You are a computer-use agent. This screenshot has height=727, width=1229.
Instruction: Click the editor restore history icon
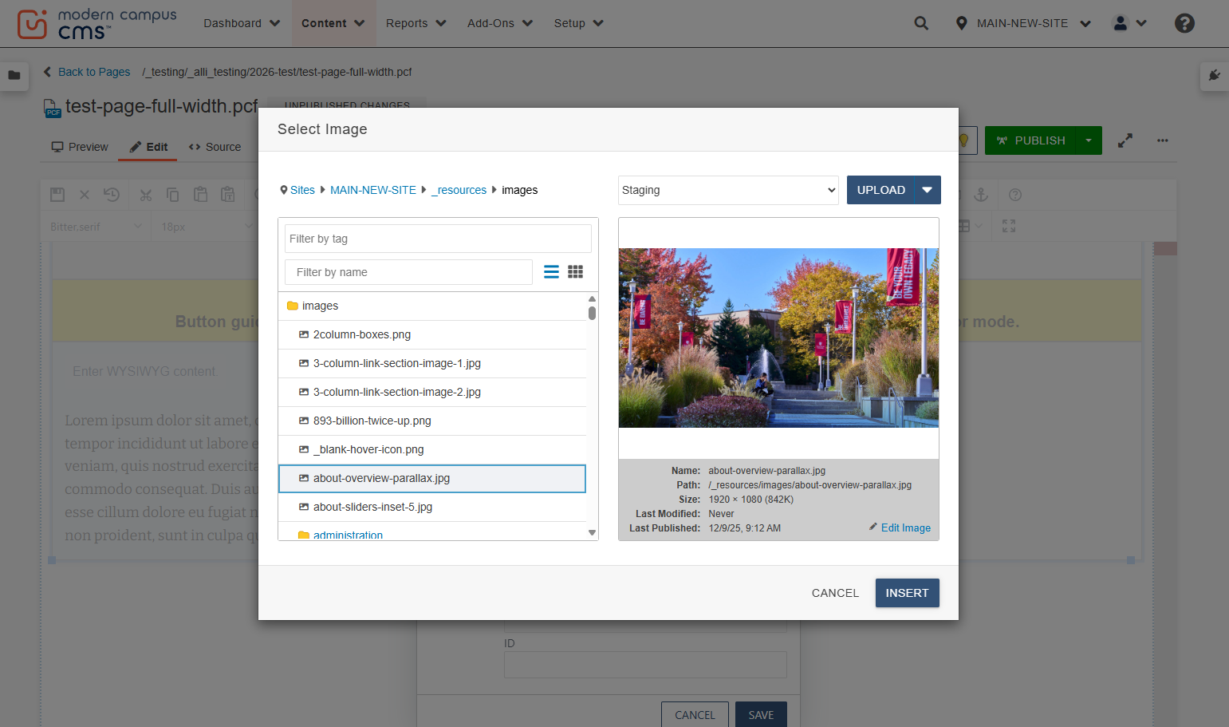[x=112, y=195]
